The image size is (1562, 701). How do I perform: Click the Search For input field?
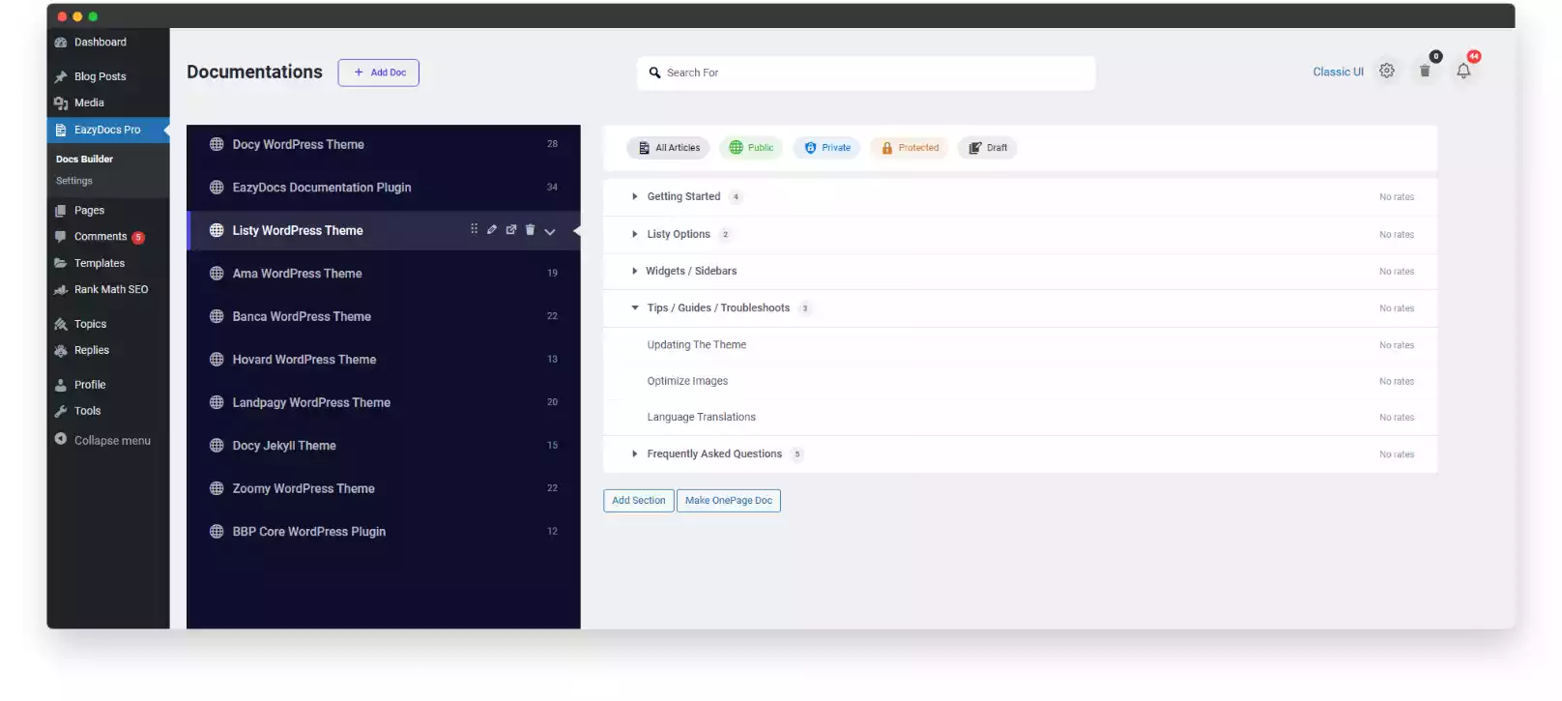pos(866,73)
